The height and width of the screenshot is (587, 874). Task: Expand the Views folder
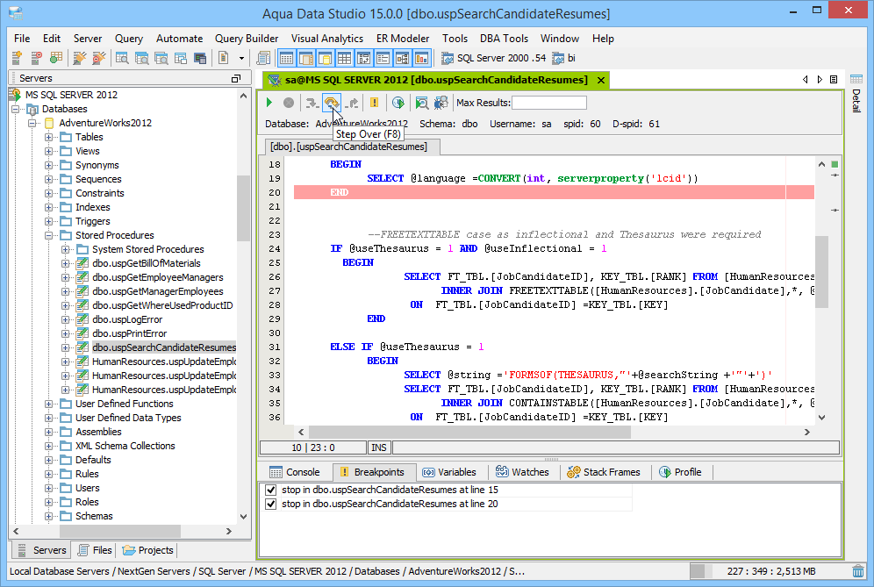click(x=48, y=151)
